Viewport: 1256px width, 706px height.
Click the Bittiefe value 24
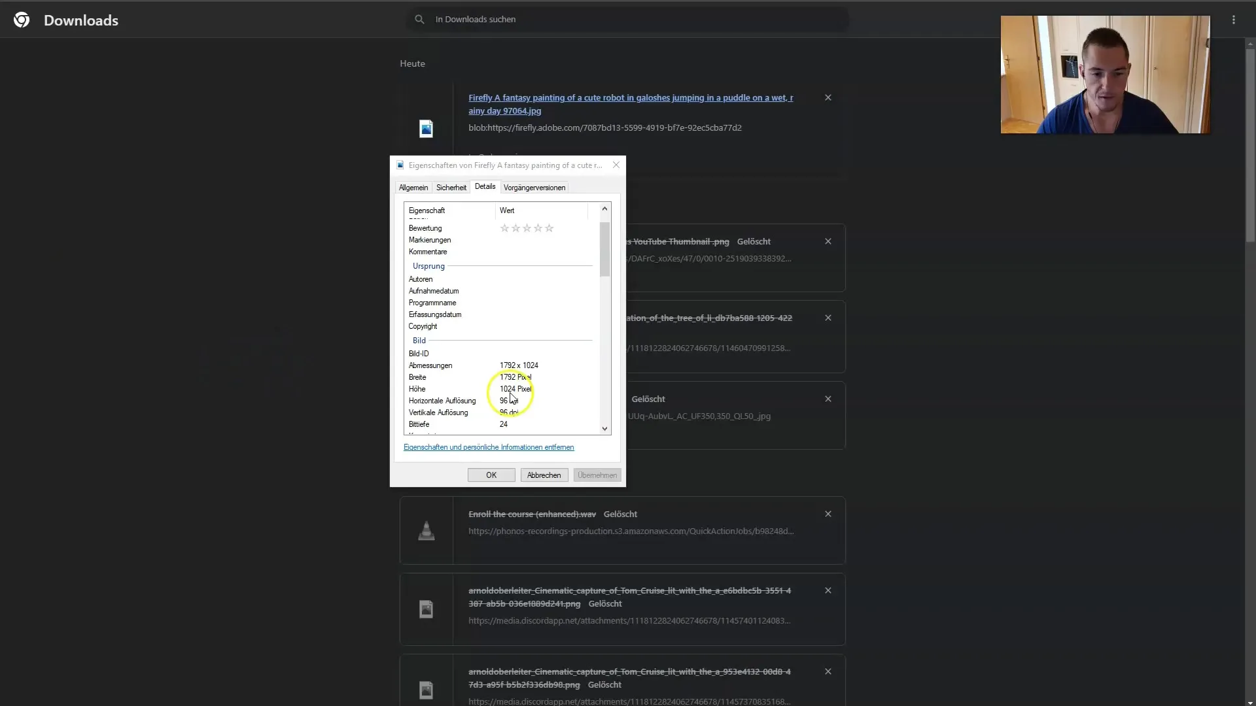pyautogui.click(x=503, y=424)
